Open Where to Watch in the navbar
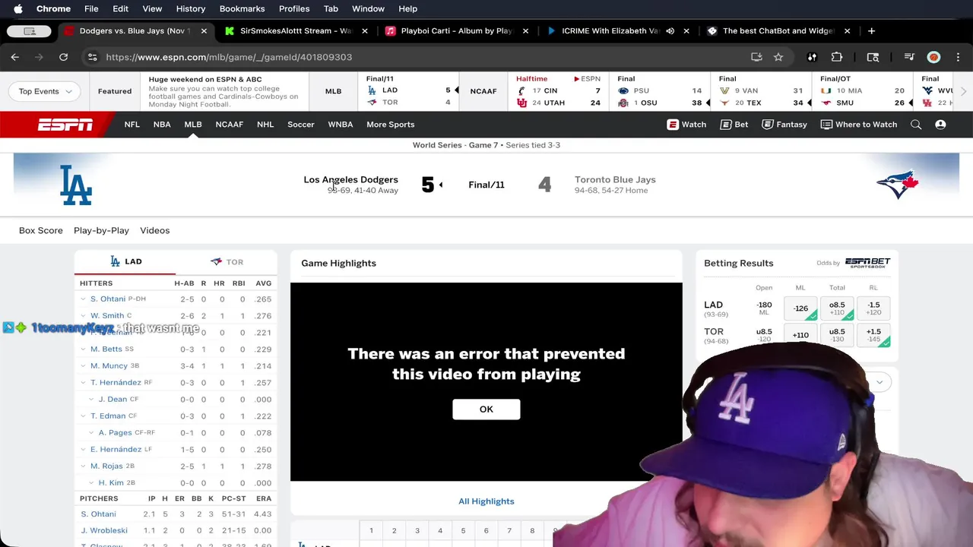Image resolution: width=973 pixels, height=547 pixels. coord(859,125)
